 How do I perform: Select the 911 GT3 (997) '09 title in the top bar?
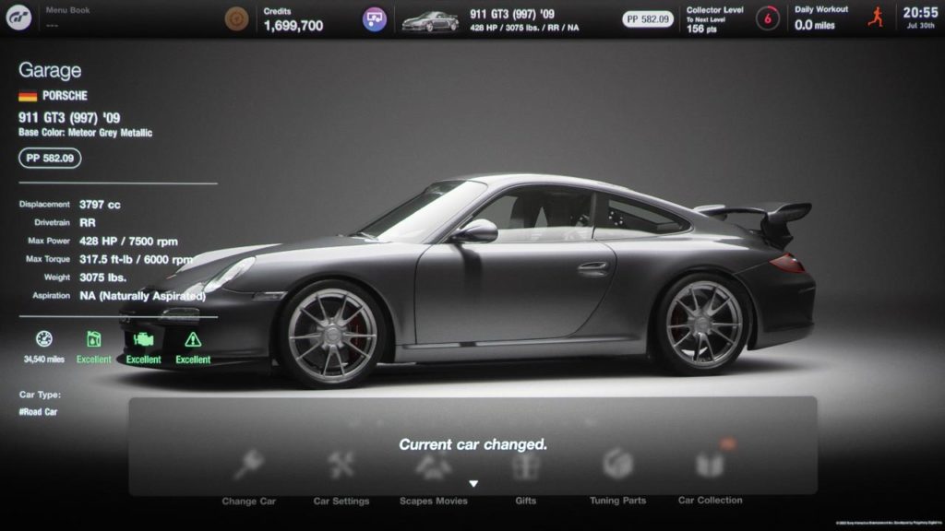click(511, 14)
